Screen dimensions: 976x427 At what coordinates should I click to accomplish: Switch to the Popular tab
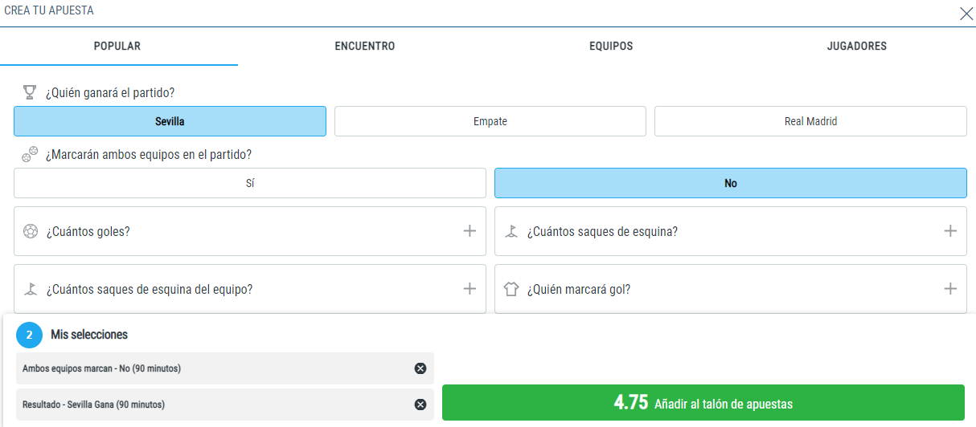117,46
